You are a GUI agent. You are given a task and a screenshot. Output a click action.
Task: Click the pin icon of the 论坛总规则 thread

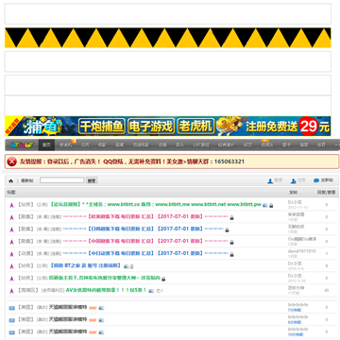11,205
